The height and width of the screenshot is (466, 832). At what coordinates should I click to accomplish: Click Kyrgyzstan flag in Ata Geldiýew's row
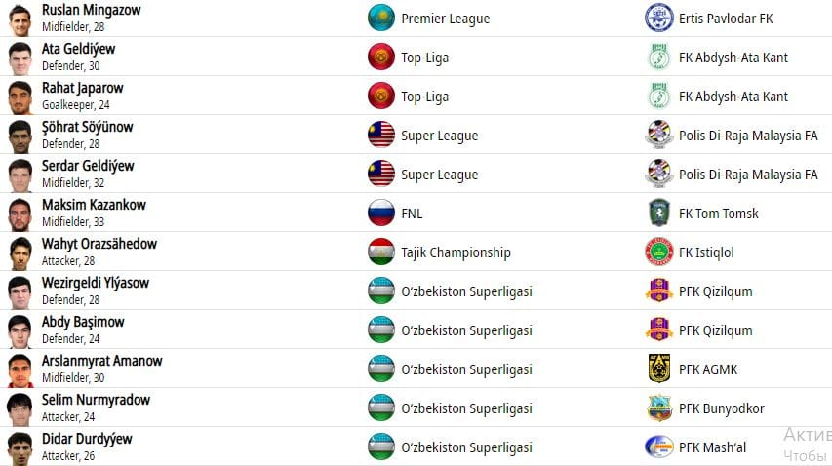pyautogui.click(x=380, y=57)
